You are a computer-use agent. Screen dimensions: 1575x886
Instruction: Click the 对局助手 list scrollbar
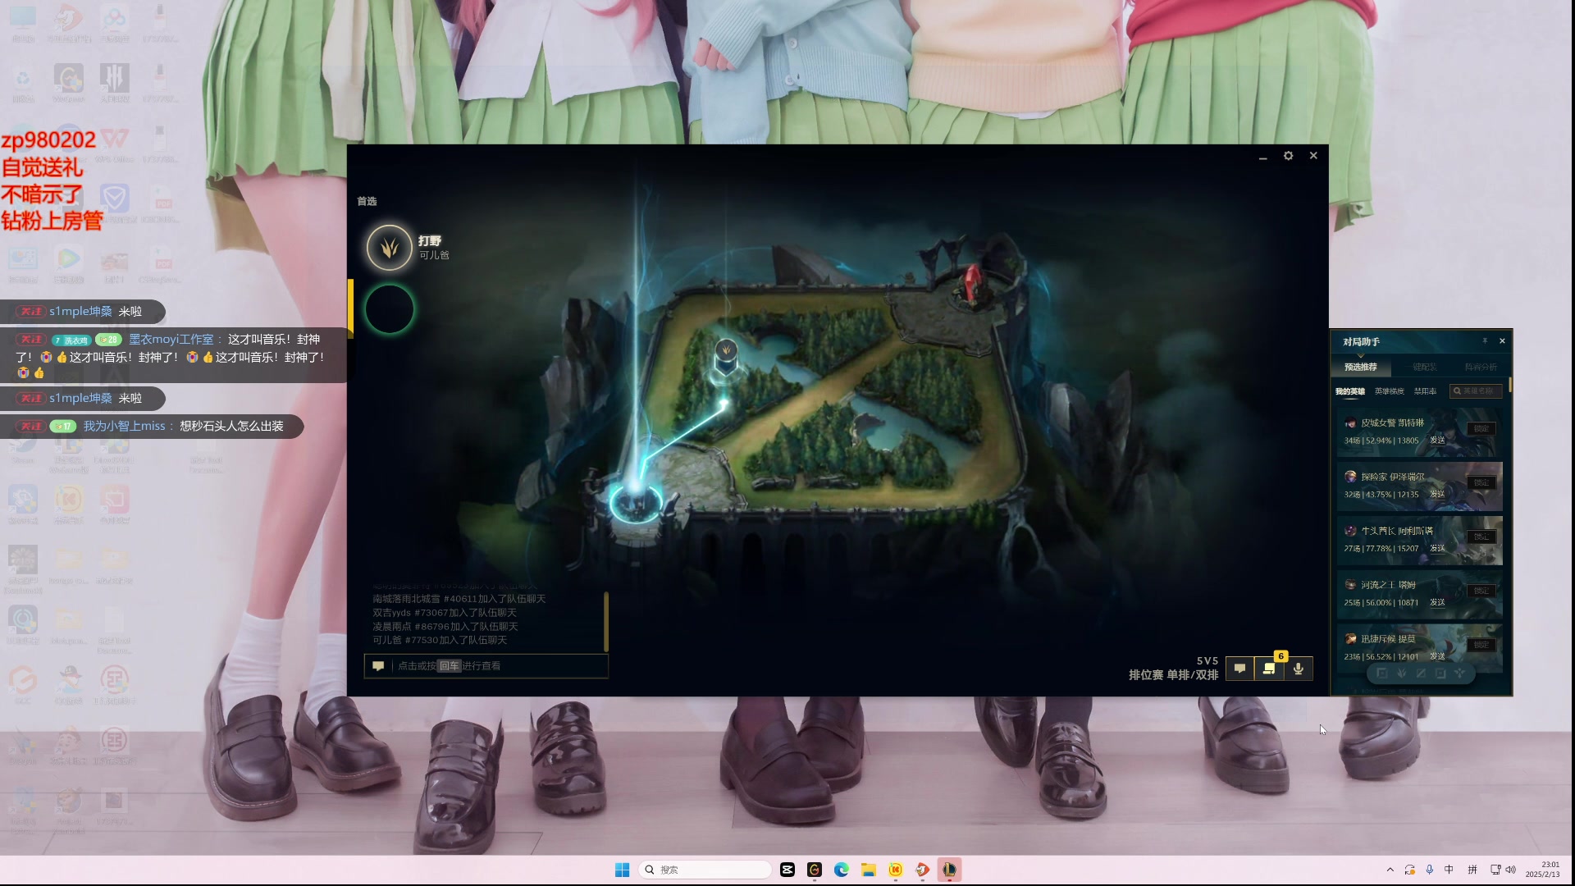(1509, 385)
